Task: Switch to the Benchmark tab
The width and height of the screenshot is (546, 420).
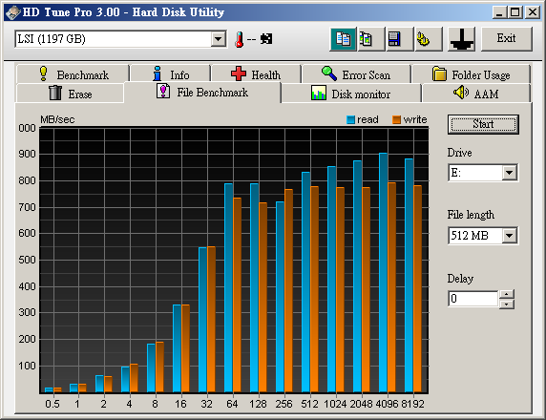Action: [73, 74]
